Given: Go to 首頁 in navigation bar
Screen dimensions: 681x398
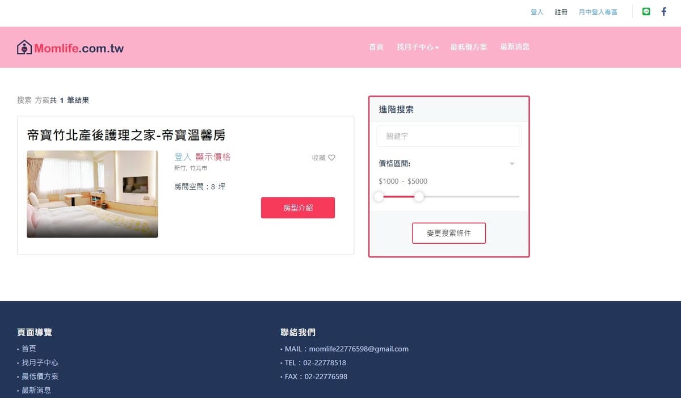Looking at the screenshot, I should (x=376, y=47).
